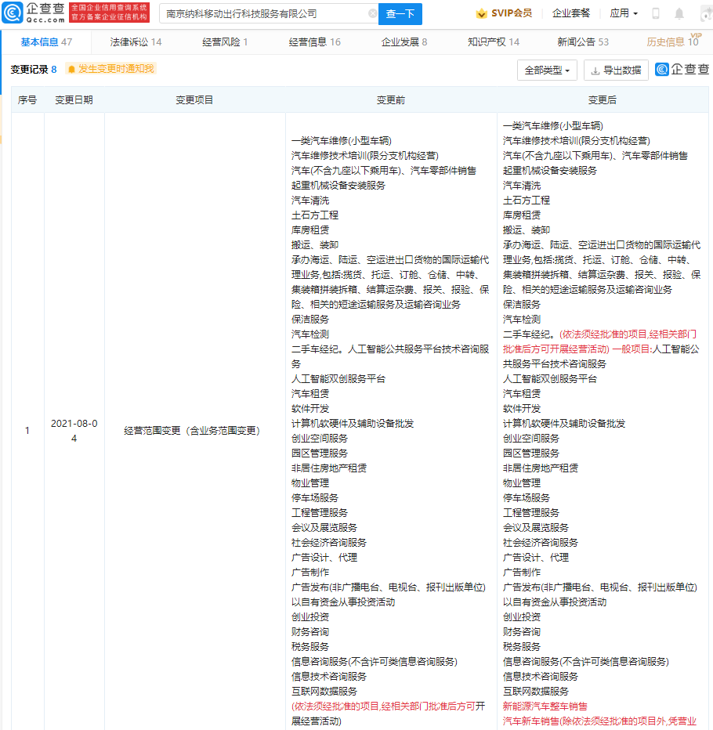
Task: Click the red 新能源汽车整车销售 text
Action: [x=545, y=707]
